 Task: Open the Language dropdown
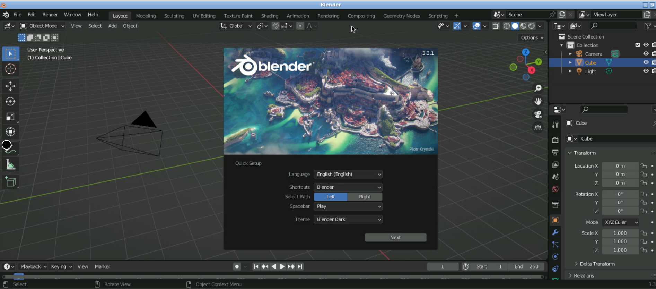[348, 174]
